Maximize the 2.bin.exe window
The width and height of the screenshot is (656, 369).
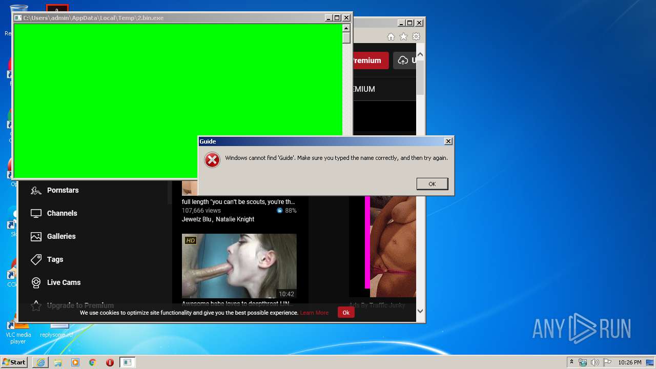coord(337,18)
